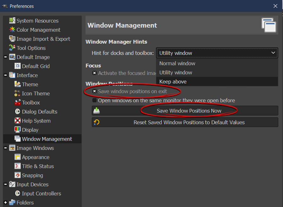Click the Input Controllers icon
This screenshot has height=207, width=283.
(x=18, y=194)
